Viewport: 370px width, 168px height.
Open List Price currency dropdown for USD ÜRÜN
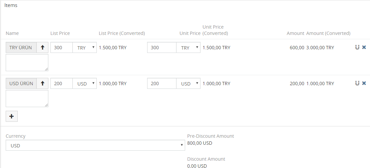click(85, 84)
